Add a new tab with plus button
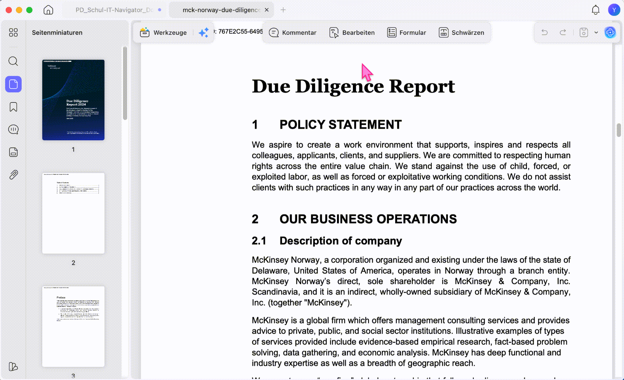 click(x=283, y=10)
